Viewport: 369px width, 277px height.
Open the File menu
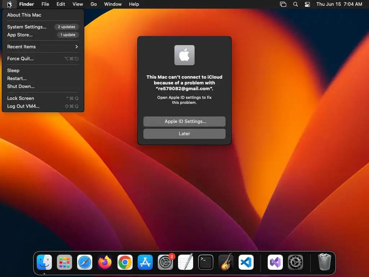pyautogui.click(x=45, y=4)
